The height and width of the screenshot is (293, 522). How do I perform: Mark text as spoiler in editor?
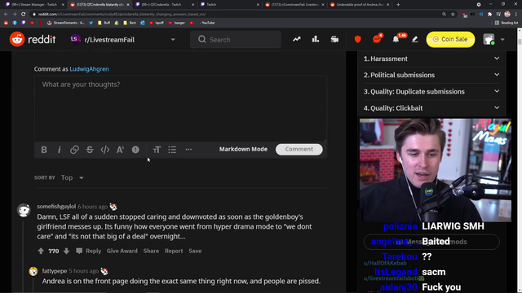tap(135, 150)
